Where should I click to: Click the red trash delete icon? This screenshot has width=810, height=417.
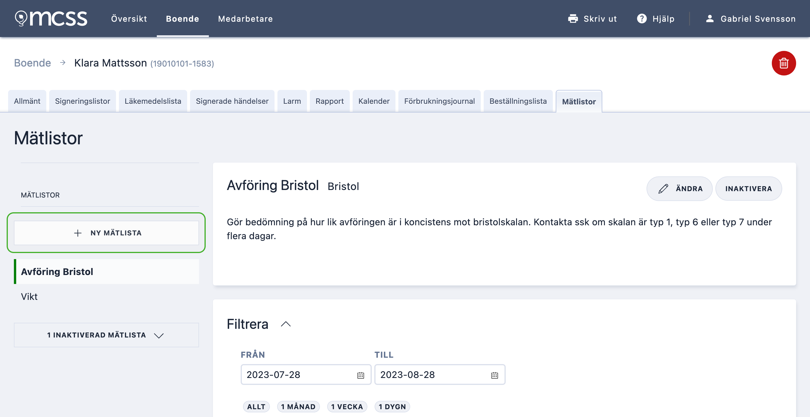click(x=783, y=63)
